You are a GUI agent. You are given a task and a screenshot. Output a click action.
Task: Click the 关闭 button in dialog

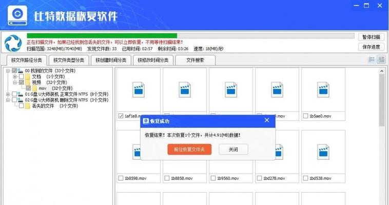click(x=233, y=150)
